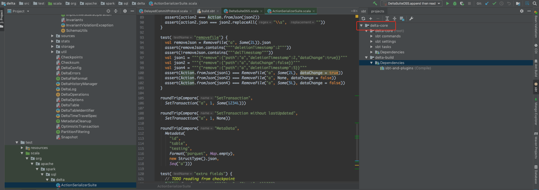The height and width of the screenshot is (190, 539).
Task: Expand sbt tasks node
Action: pos(371,47)
